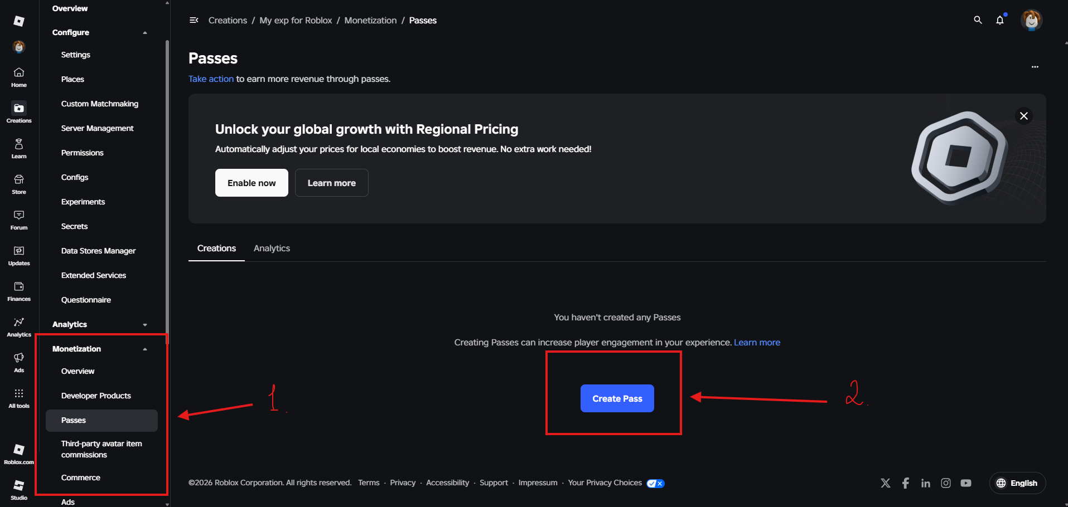The image size is (1068, 507).
Task: Open the Roblox logo home icon
Action: point(19,21)
